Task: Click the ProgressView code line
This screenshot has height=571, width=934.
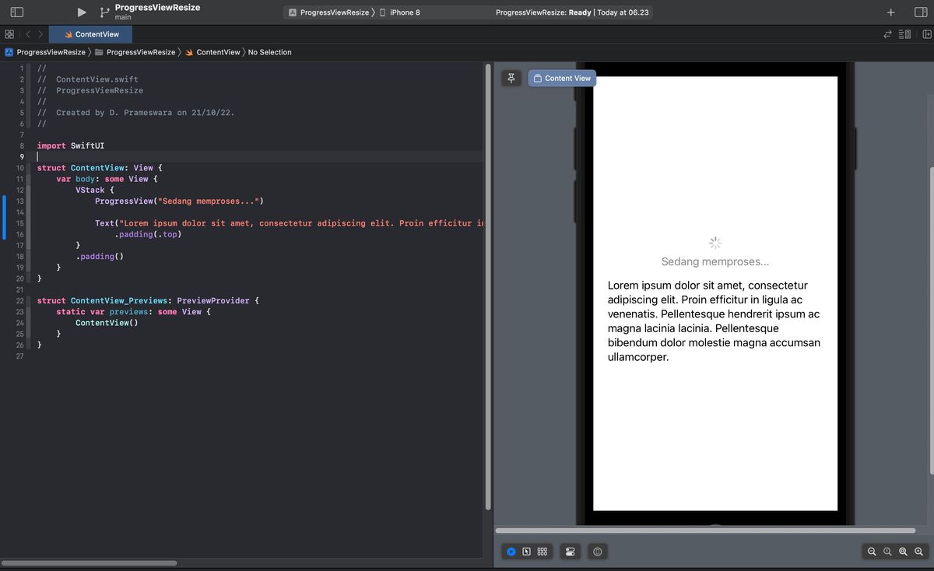Action: (x=180, y=201)
